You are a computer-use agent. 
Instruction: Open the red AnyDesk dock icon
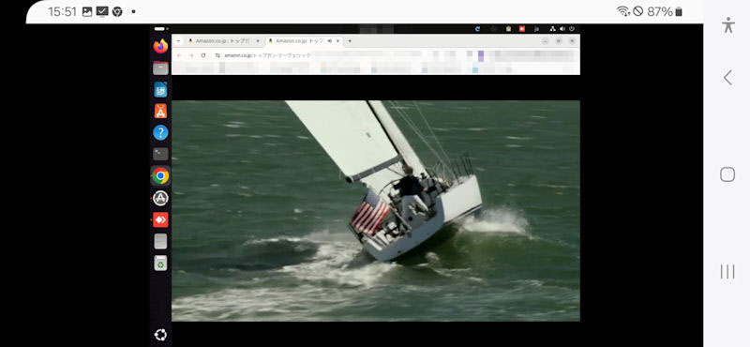pos(160,219)
